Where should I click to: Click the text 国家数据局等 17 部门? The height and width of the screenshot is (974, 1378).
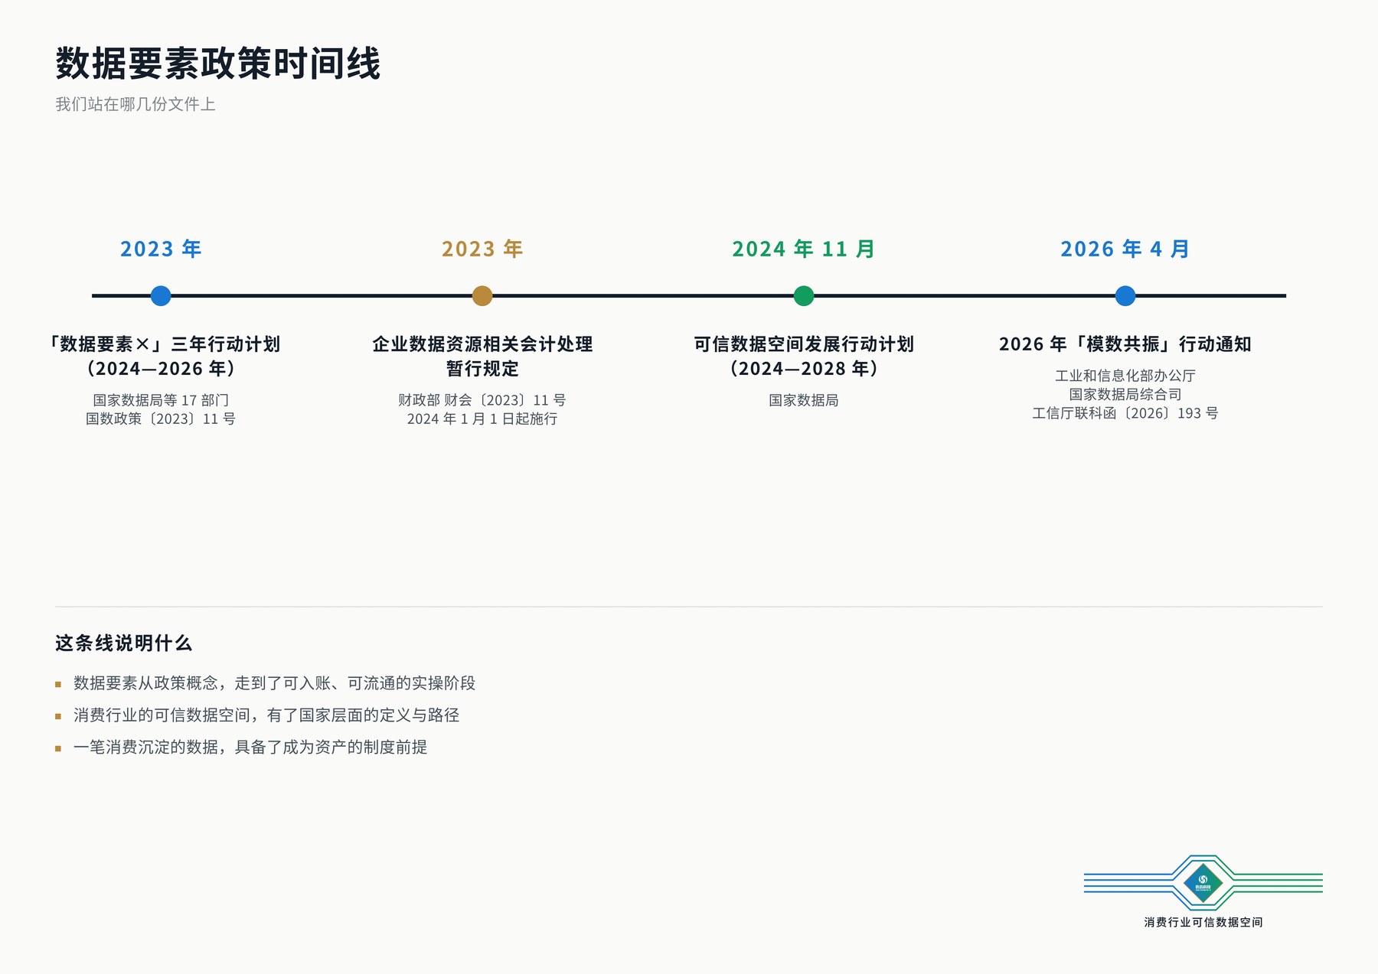(x=161, y=400)
